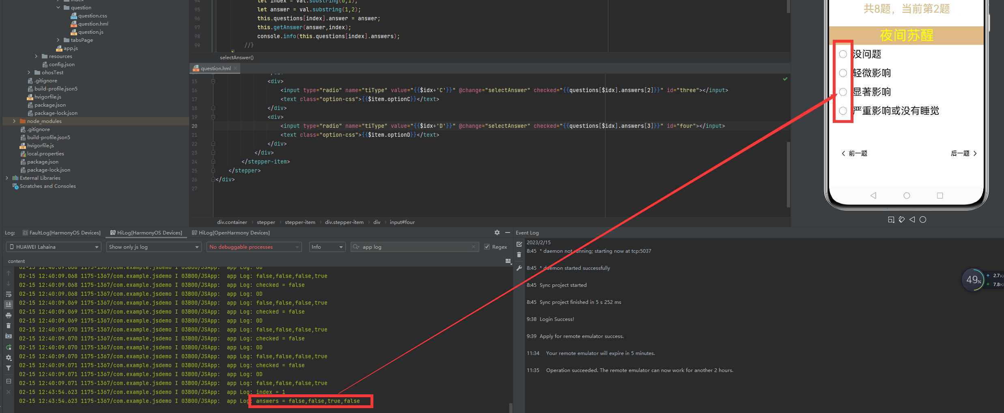1004x413 pixels.
Task: Open the Info log level dropdown
Action: coord(327,247)
